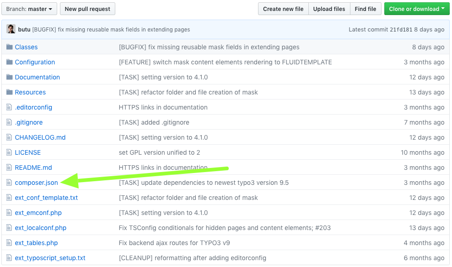Click the folder icon beside Configuration
The height and width of the screenshot is (267, 452).
tap(10, 62)
